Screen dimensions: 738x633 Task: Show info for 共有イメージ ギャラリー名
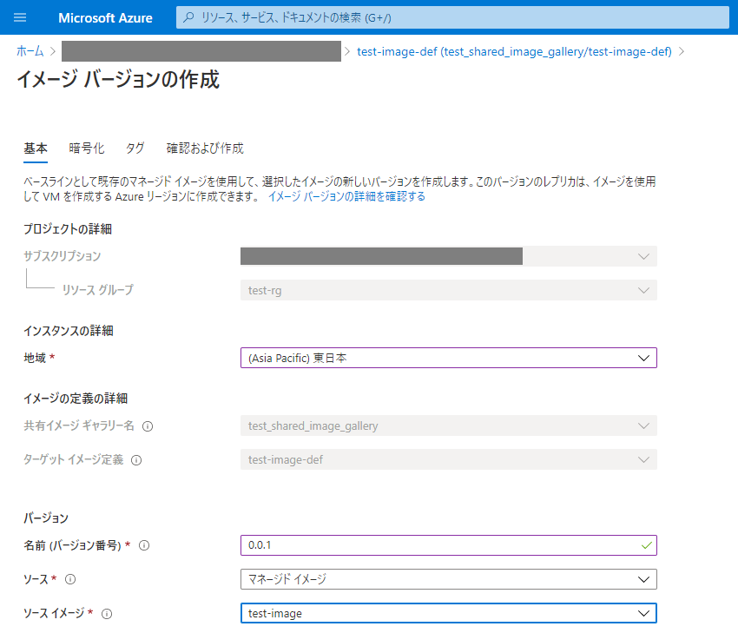[148, 426]
